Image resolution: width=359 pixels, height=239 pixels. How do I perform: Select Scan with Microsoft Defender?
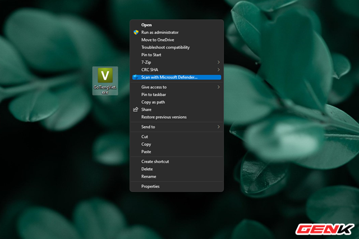[177, 77]
